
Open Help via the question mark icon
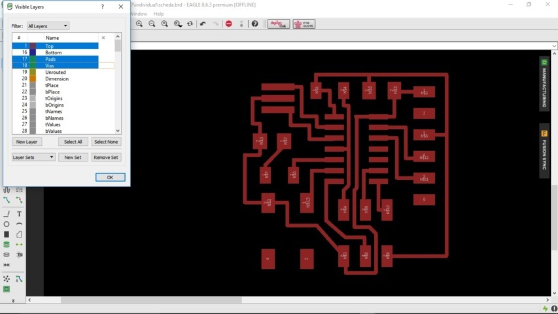[x=255, y=24]
